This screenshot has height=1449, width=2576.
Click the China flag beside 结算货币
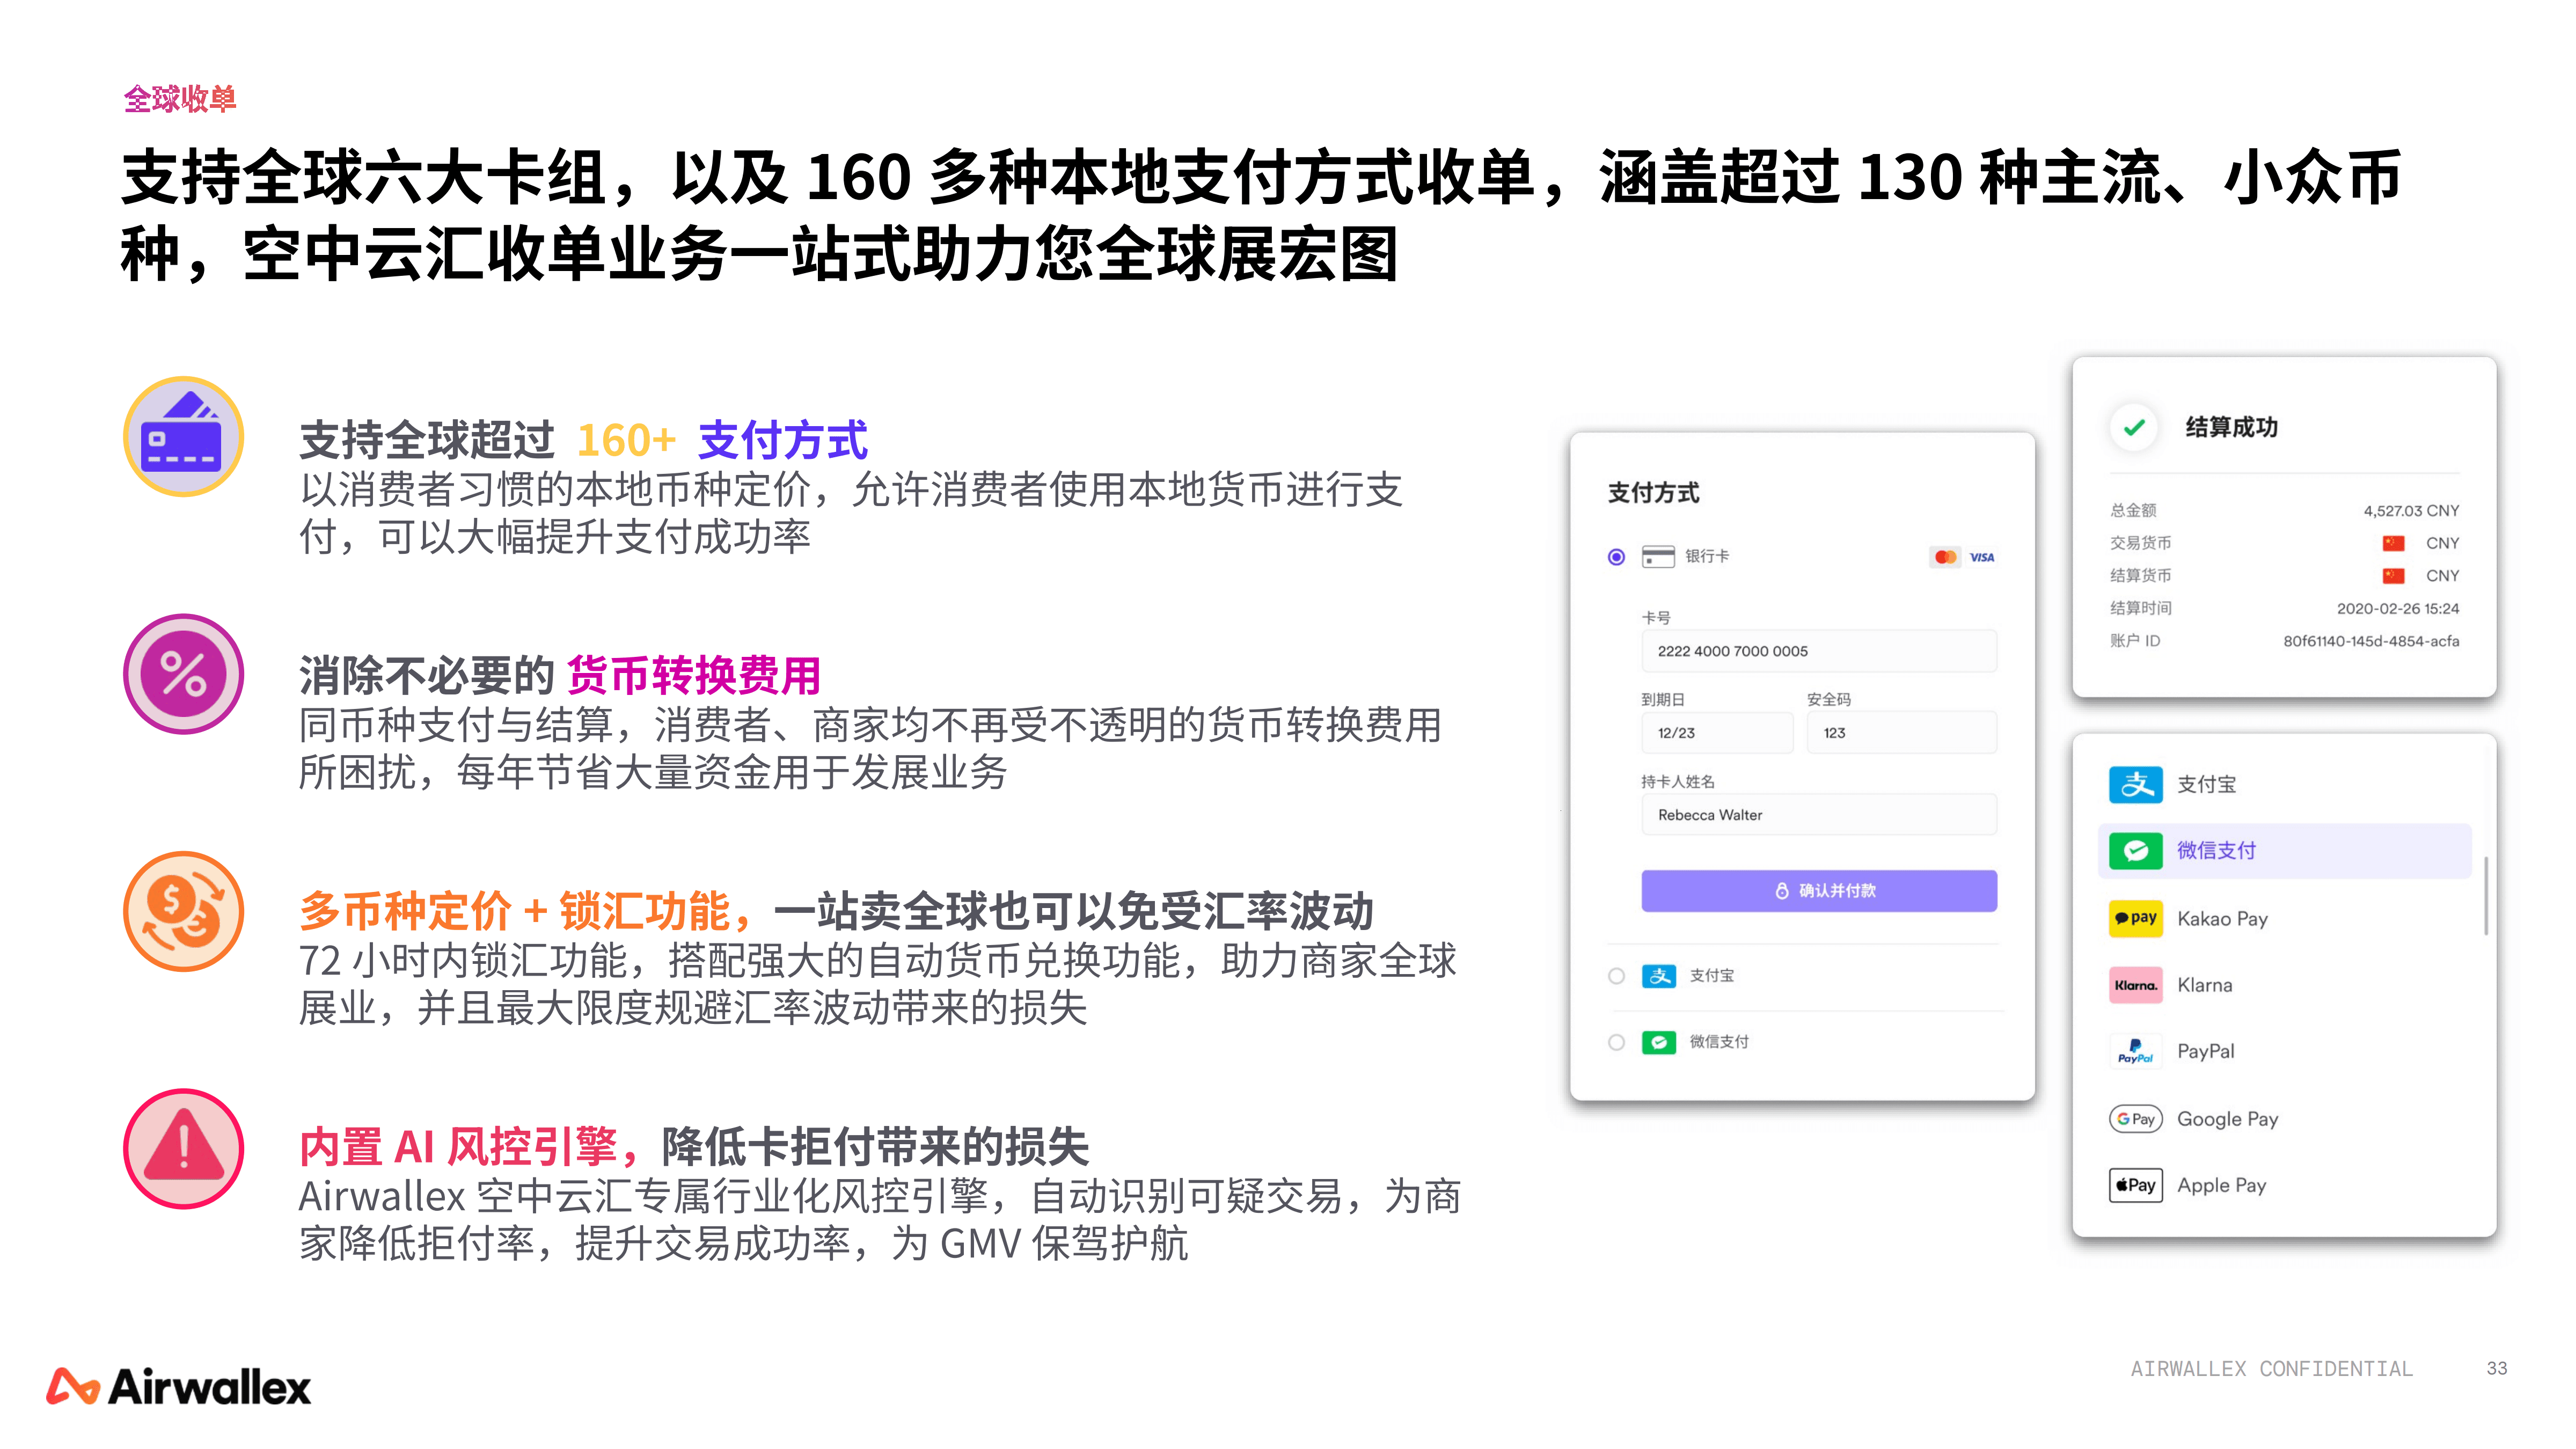[x=2393, y=576]
